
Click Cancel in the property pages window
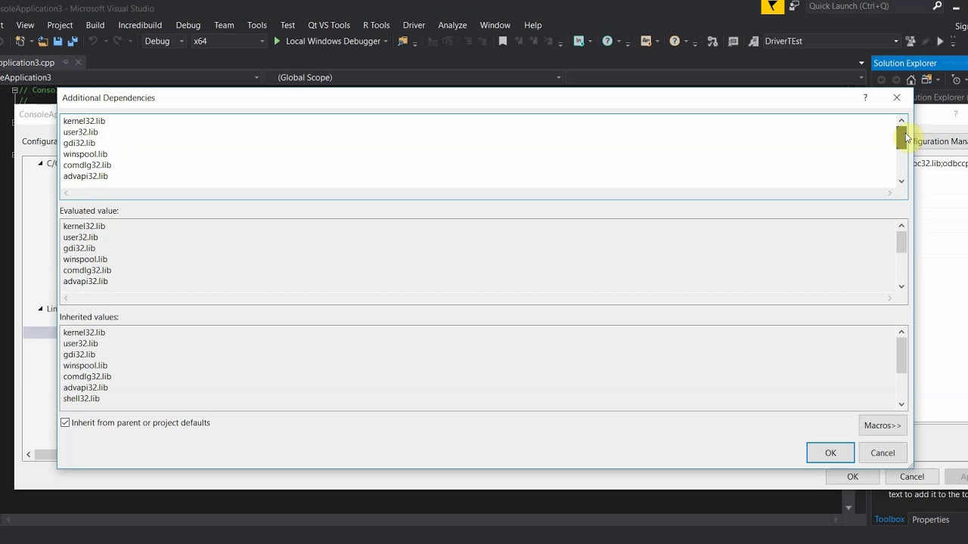click(912, 477)
